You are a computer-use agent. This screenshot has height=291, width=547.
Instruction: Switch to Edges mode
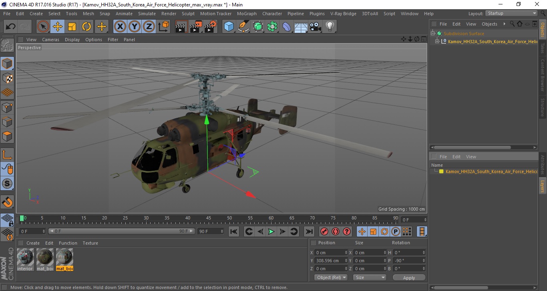click(x=7, y=122)
